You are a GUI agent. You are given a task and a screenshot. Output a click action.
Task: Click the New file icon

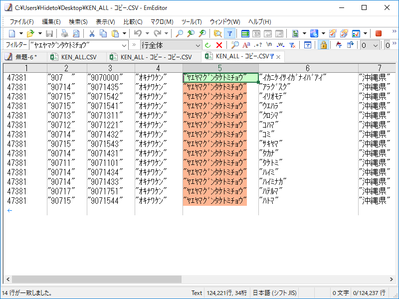tap(12, 33)
